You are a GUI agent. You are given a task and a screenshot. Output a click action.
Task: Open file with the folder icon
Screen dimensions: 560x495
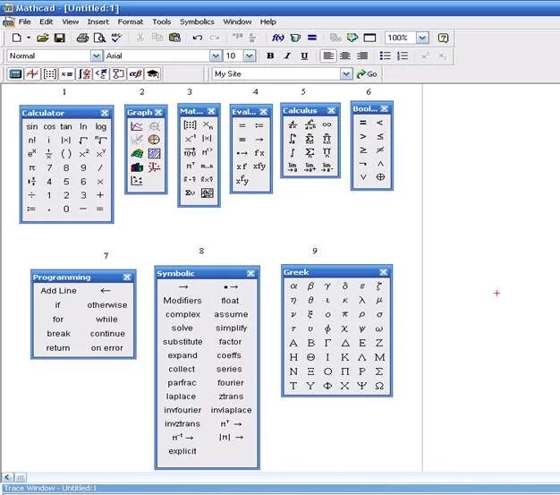click(x=43, y=38)
